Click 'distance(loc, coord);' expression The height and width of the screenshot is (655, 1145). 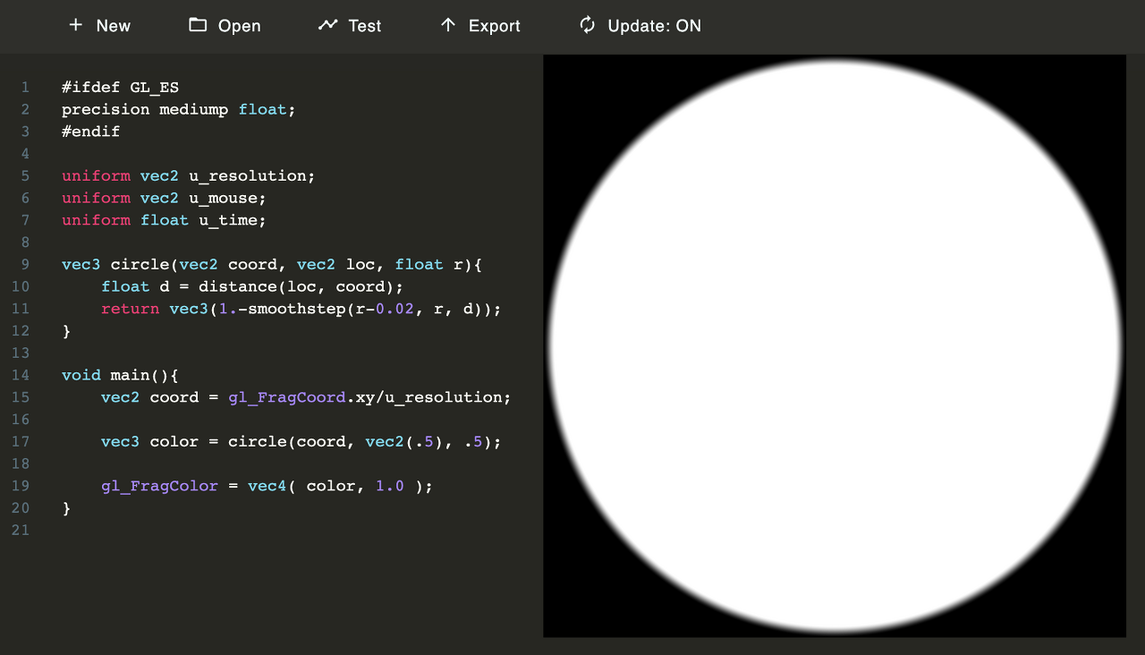pyautogui.click(x=301, y=286)
